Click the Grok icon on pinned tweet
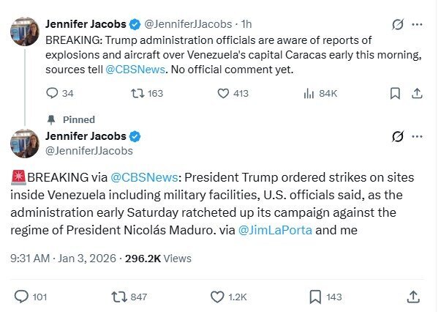441x312 pixels. tap(399, 136)
